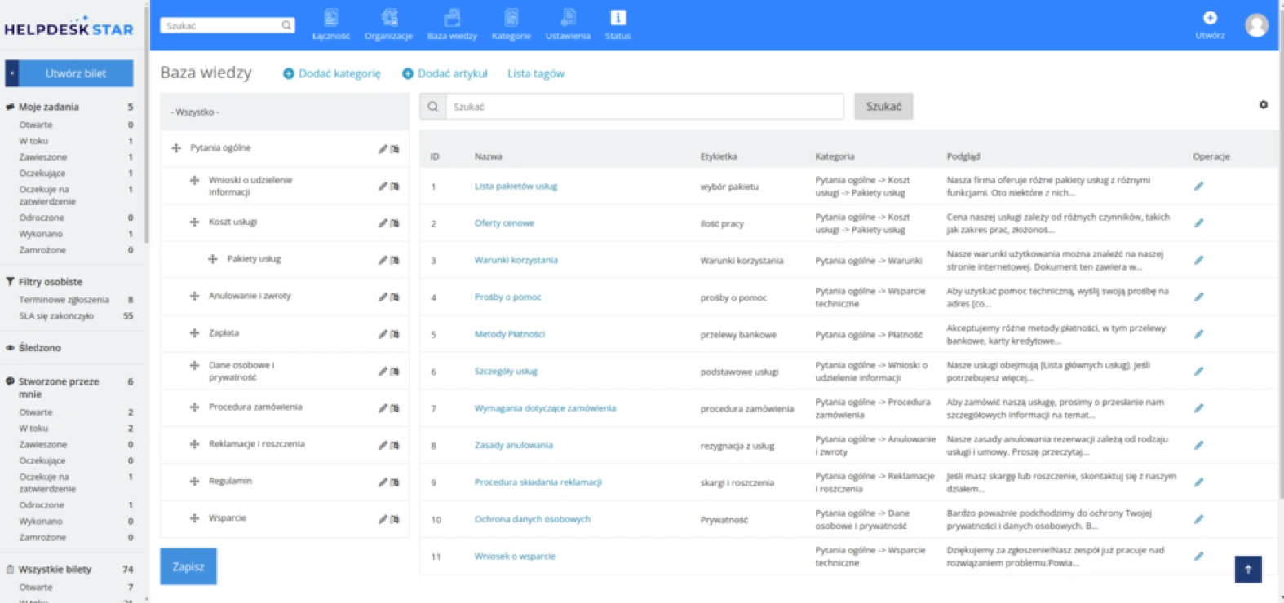
Task: Open Baza wiedzy tab in top bar
Action: [452, 24]
